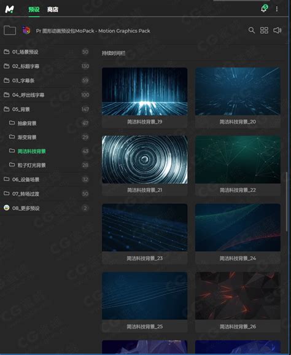This screenshot has width=291, height=355.
Task: Select the 渐变背景 subfolder
Action: pos(47,137)
